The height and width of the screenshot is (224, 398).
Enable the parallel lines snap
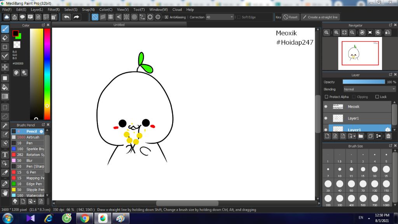click(103, 17)
